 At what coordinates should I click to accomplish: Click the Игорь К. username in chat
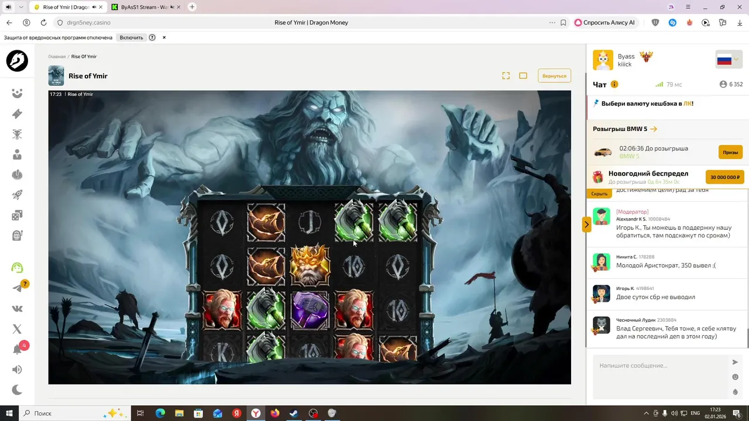click(x=626, y=288)
